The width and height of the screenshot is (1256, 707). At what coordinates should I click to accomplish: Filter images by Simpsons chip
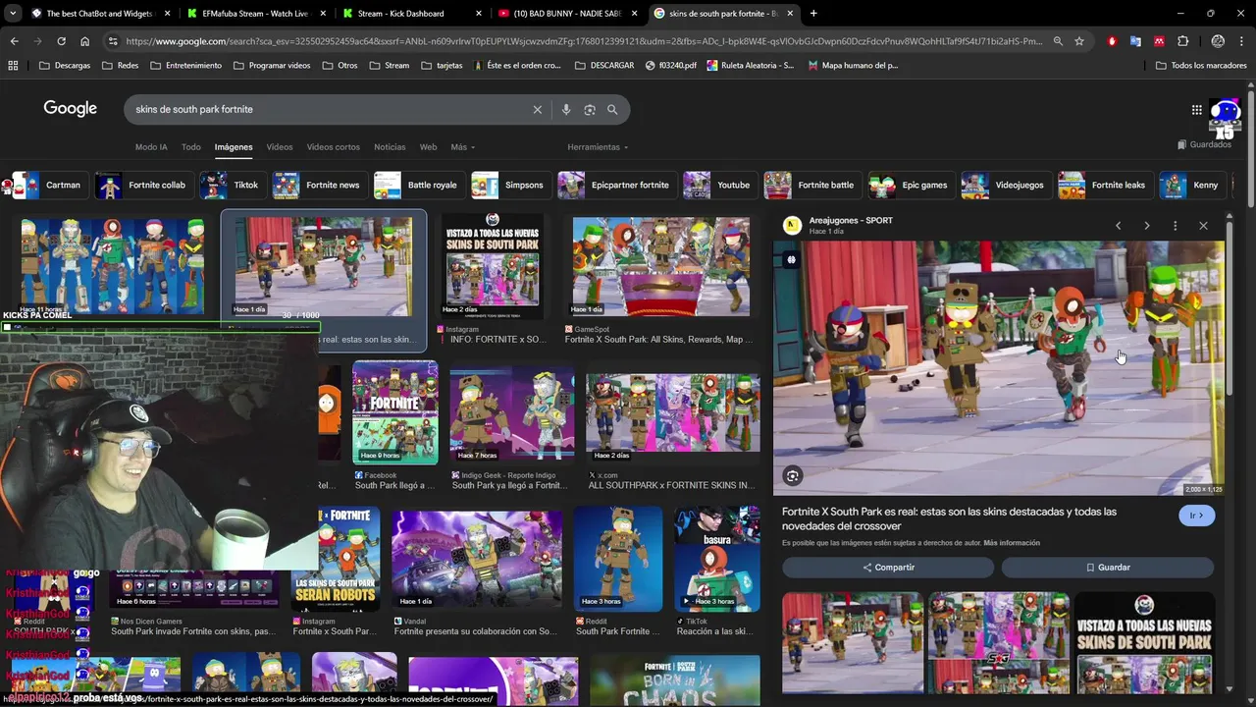tap(511, 185)
